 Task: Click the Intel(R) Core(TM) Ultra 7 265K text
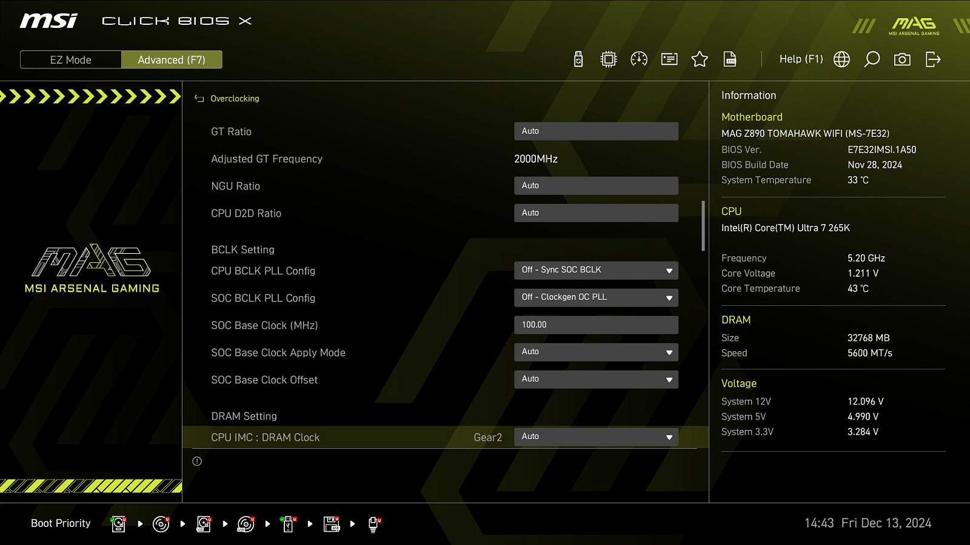point(786,228)
